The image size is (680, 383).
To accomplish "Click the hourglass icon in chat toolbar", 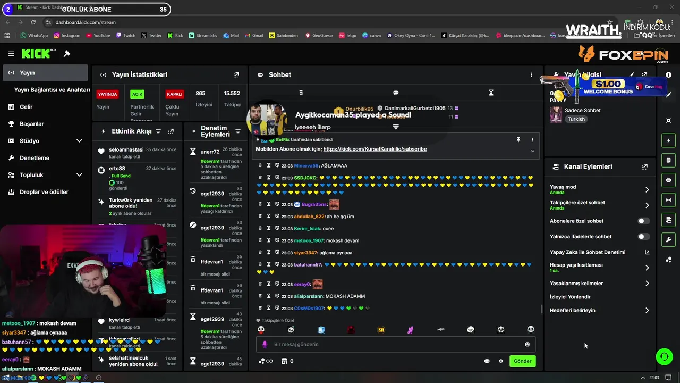I will pyautogui.click(x=491, y=93).
